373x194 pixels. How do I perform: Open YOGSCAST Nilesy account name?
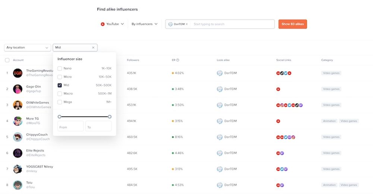tap(40, 166)
